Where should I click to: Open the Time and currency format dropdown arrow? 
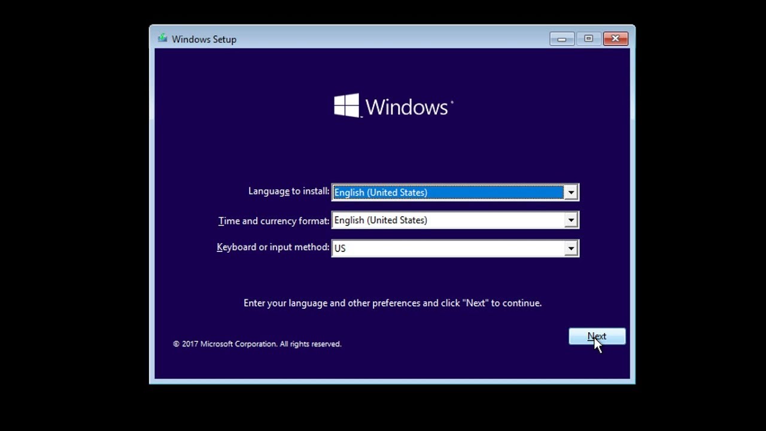click(x=571, y=220)
